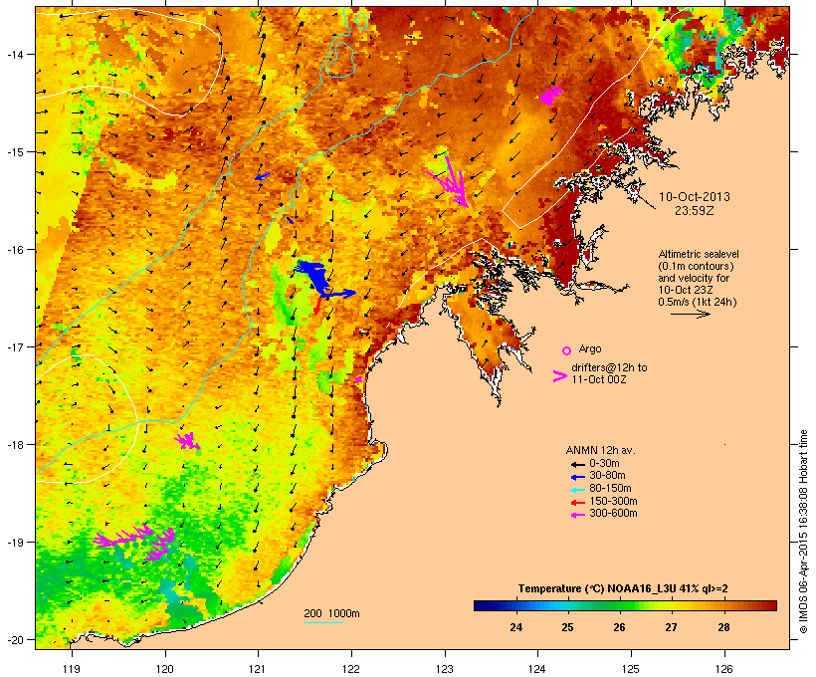Click the IMOS copyright timestamp text

803,532
